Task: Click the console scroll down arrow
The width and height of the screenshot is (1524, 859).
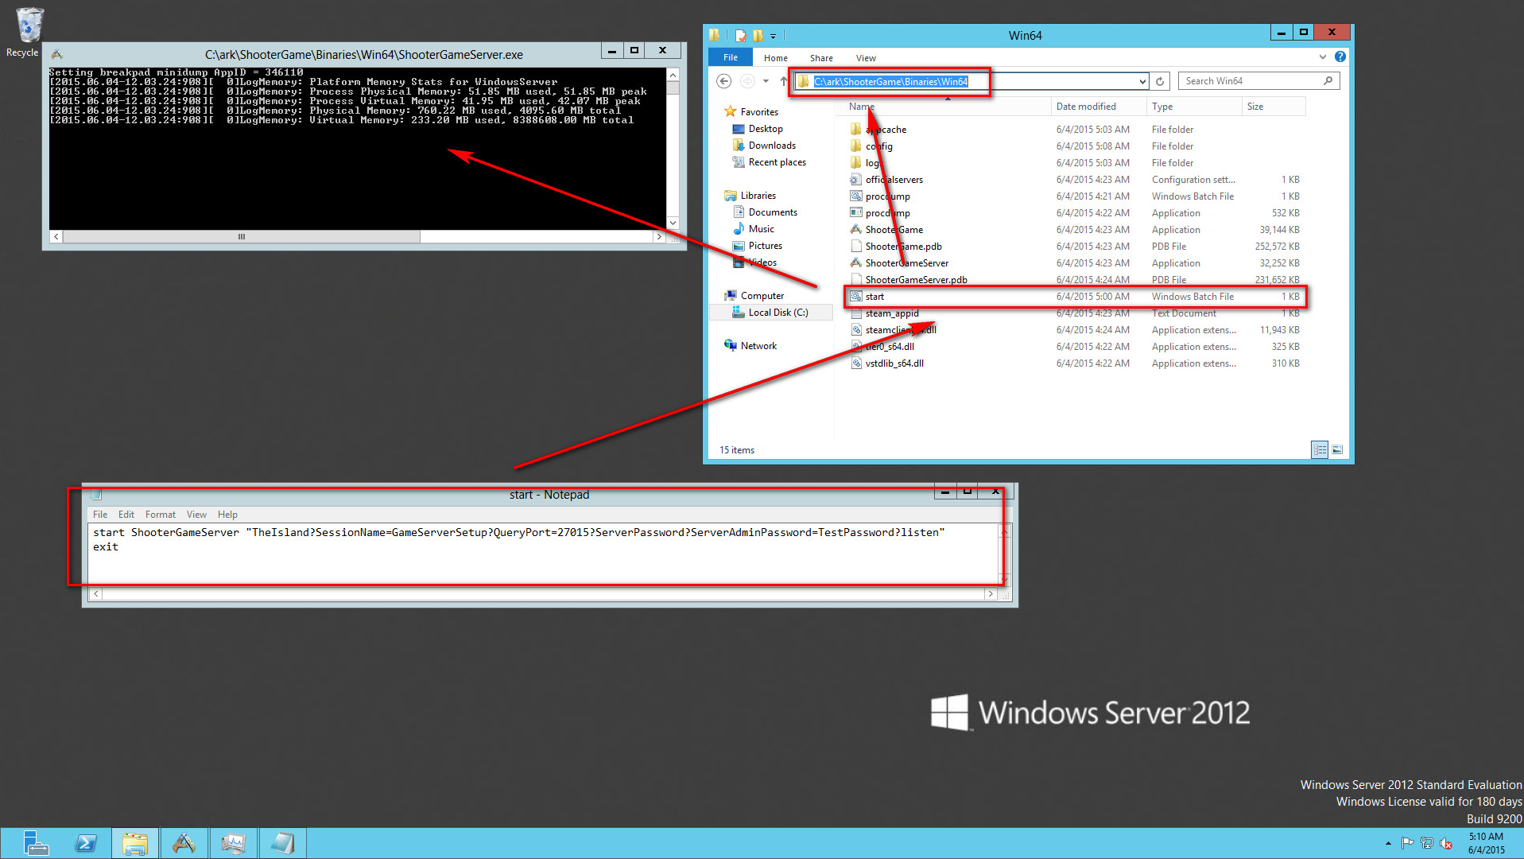Action: point(673,223)
